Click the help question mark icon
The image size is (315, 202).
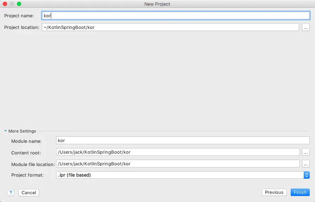point(11,193)
